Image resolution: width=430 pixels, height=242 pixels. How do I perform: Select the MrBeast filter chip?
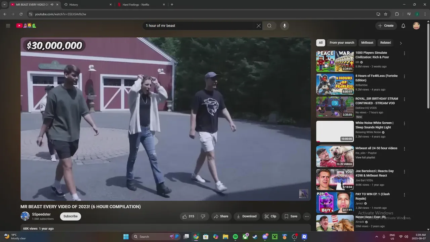(x=367, y=43)
